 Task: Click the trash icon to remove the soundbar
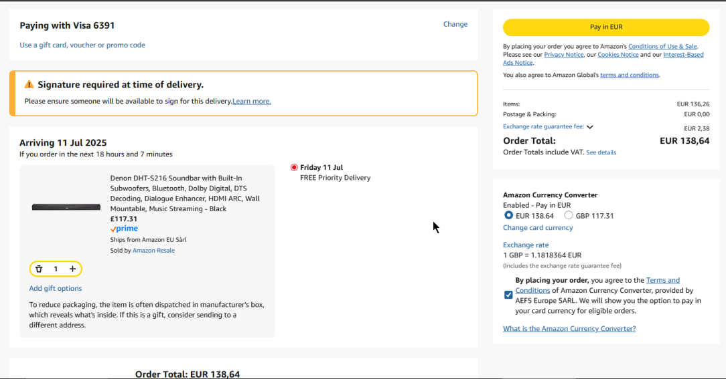pos(39,269)
